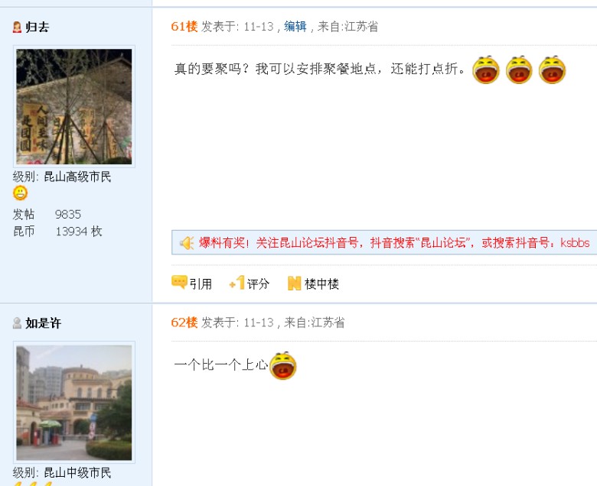Viewport: 597px width, 486px height.
Task: Click the third laughing emoji in post 61
Action: [552, 70]
